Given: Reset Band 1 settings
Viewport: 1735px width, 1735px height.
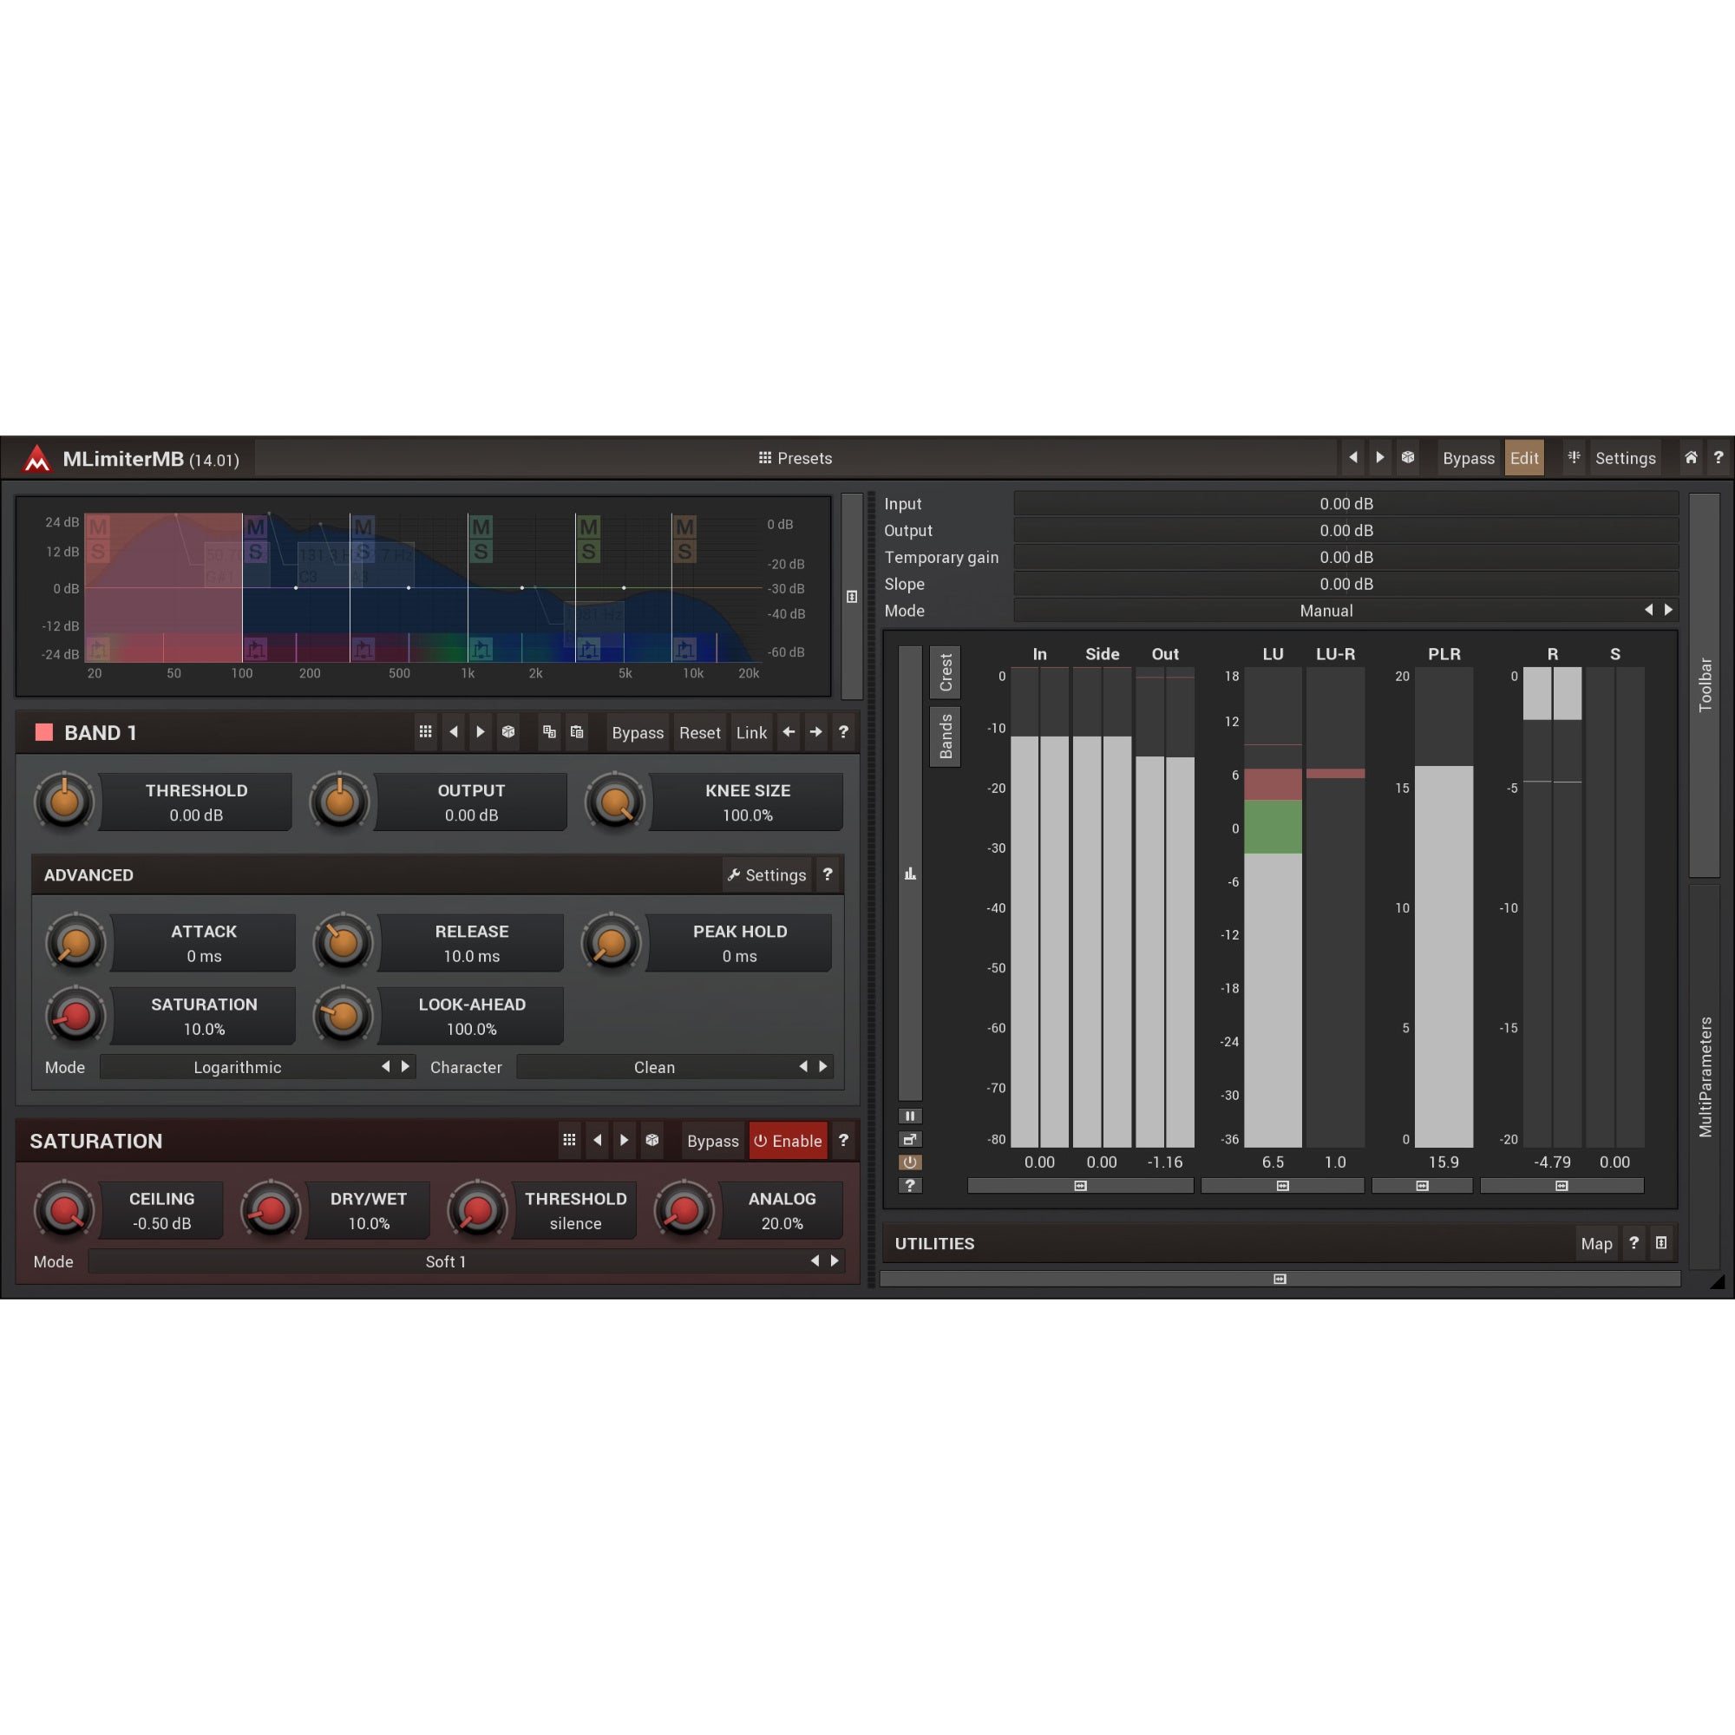Looking at the screenshot, I should (x=699, y=733).
